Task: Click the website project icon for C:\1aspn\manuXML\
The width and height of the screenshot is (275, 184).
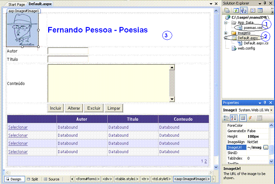Action: 228,17
